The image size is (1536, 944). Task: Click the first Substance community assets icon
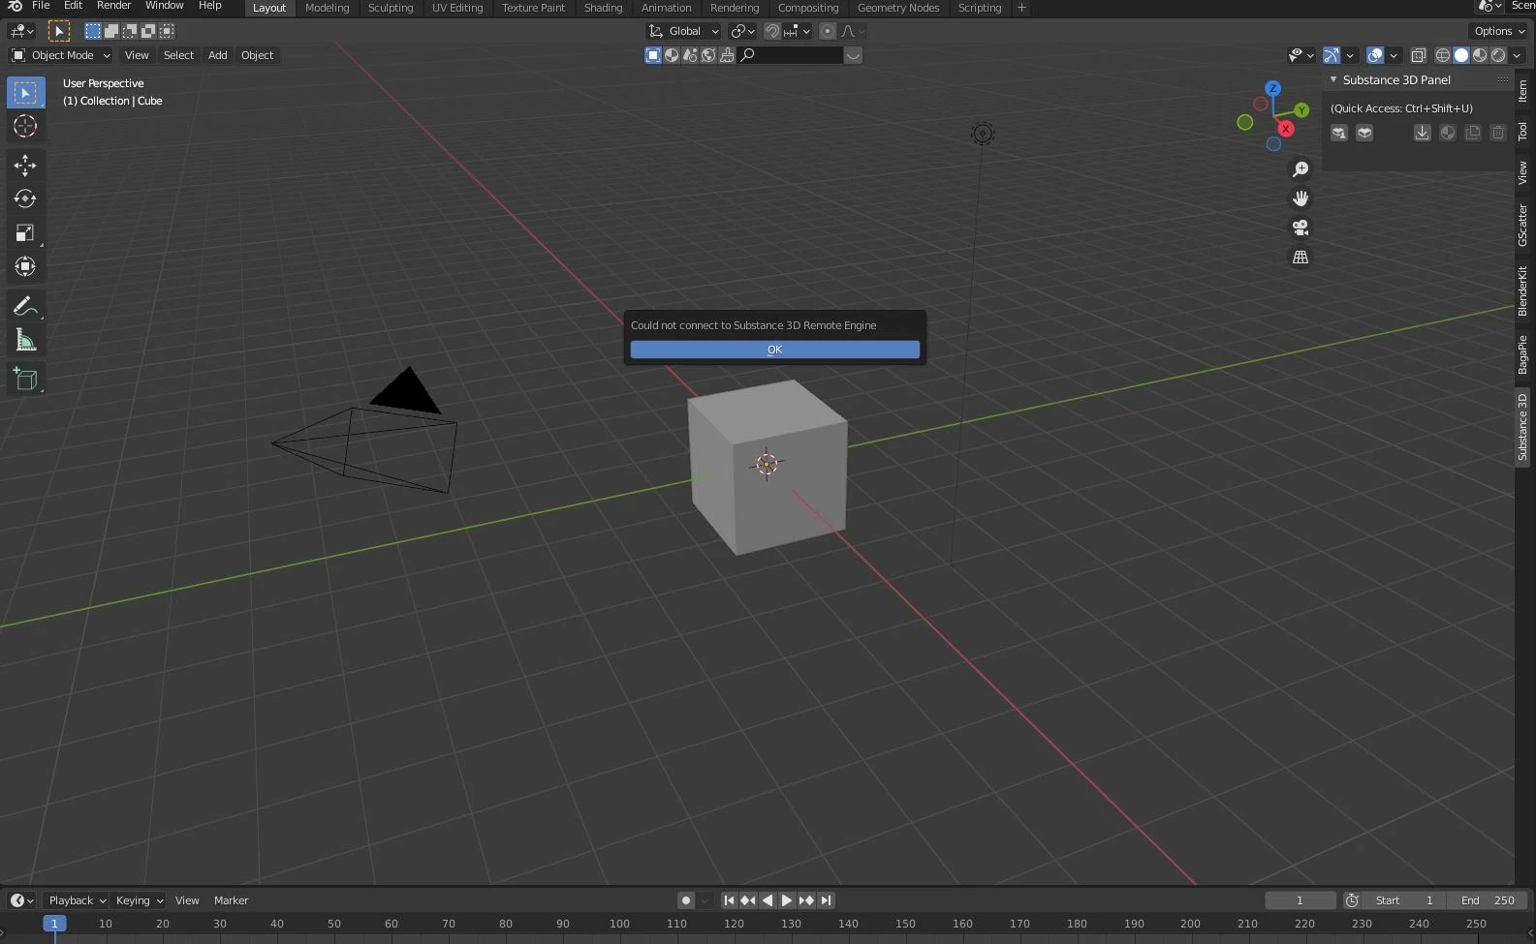tap(1339, 133)
